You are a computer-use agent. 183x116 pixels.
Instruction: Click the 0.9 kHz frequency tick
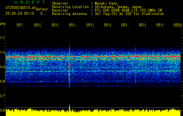(3, 67)
